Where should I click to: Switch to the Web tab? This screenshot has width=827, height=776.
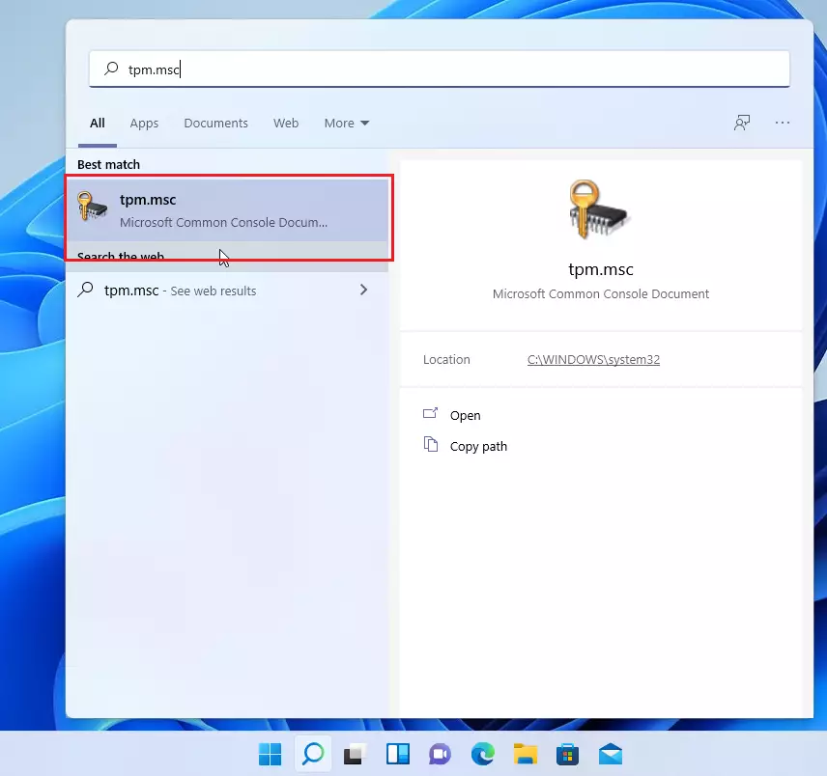point(286,124)
